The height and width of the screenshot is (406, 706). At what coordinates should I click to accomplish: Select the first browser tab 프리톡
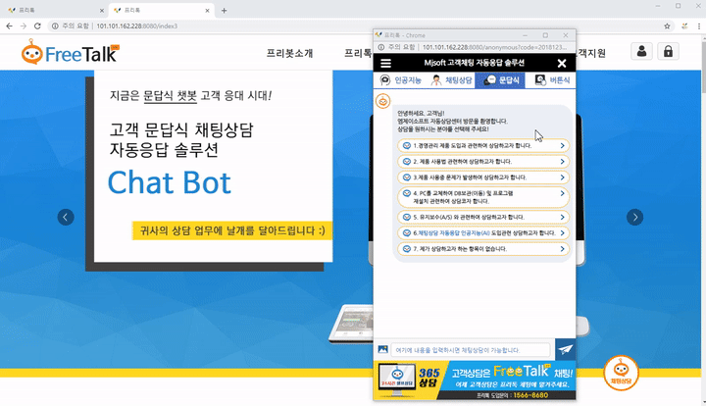pos(54,11)
